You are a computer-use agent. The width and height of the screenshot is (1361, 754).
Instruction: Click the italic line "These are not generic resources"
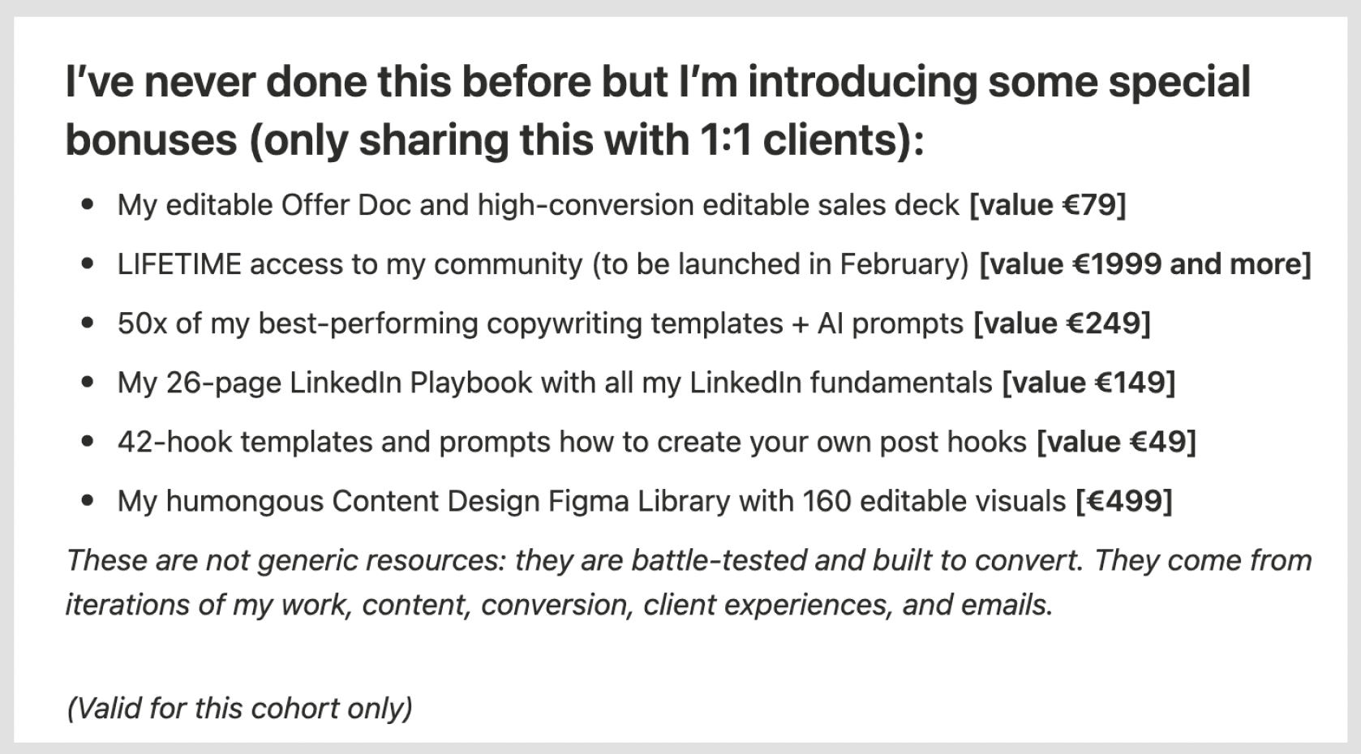click(x=688, y=561)
